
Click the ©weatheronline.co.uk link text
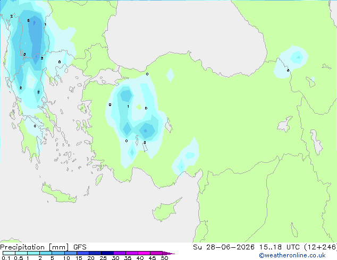(x=292, y=255)
